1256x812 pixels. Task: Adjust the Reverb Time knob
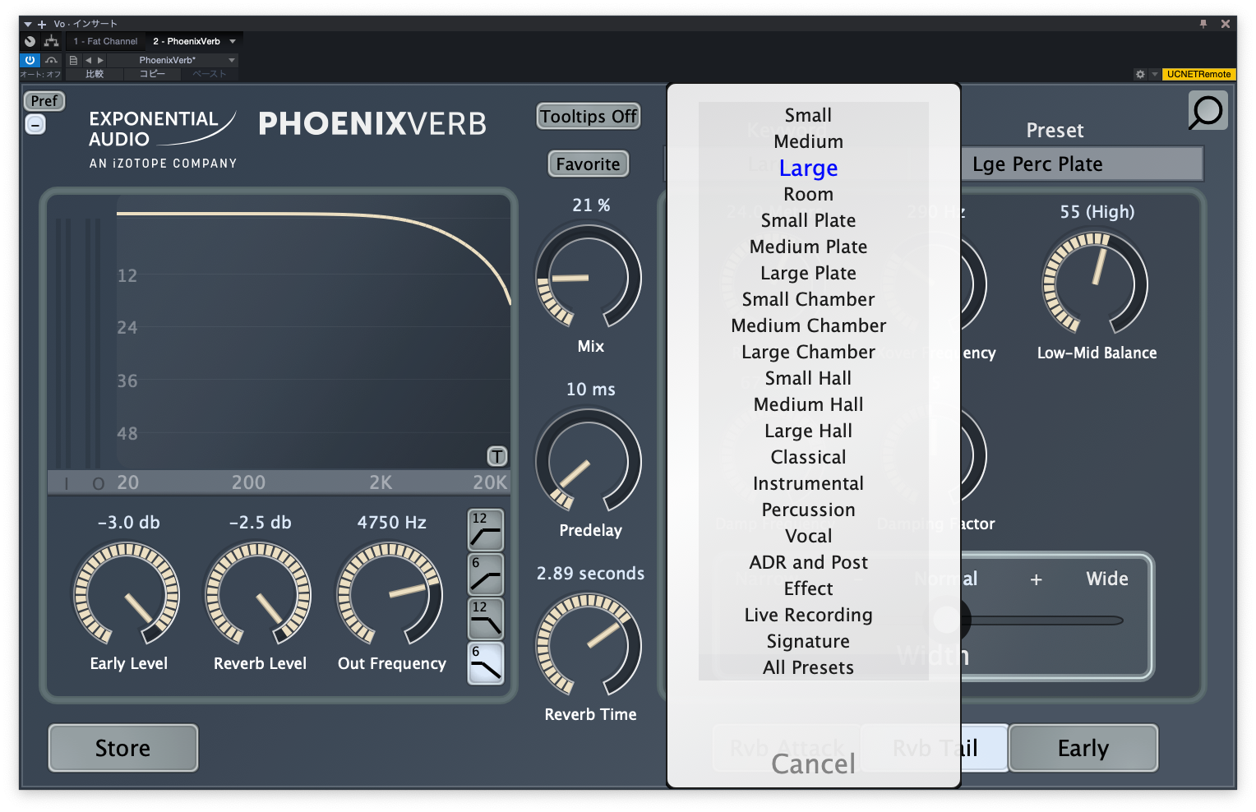coord(589,646)
